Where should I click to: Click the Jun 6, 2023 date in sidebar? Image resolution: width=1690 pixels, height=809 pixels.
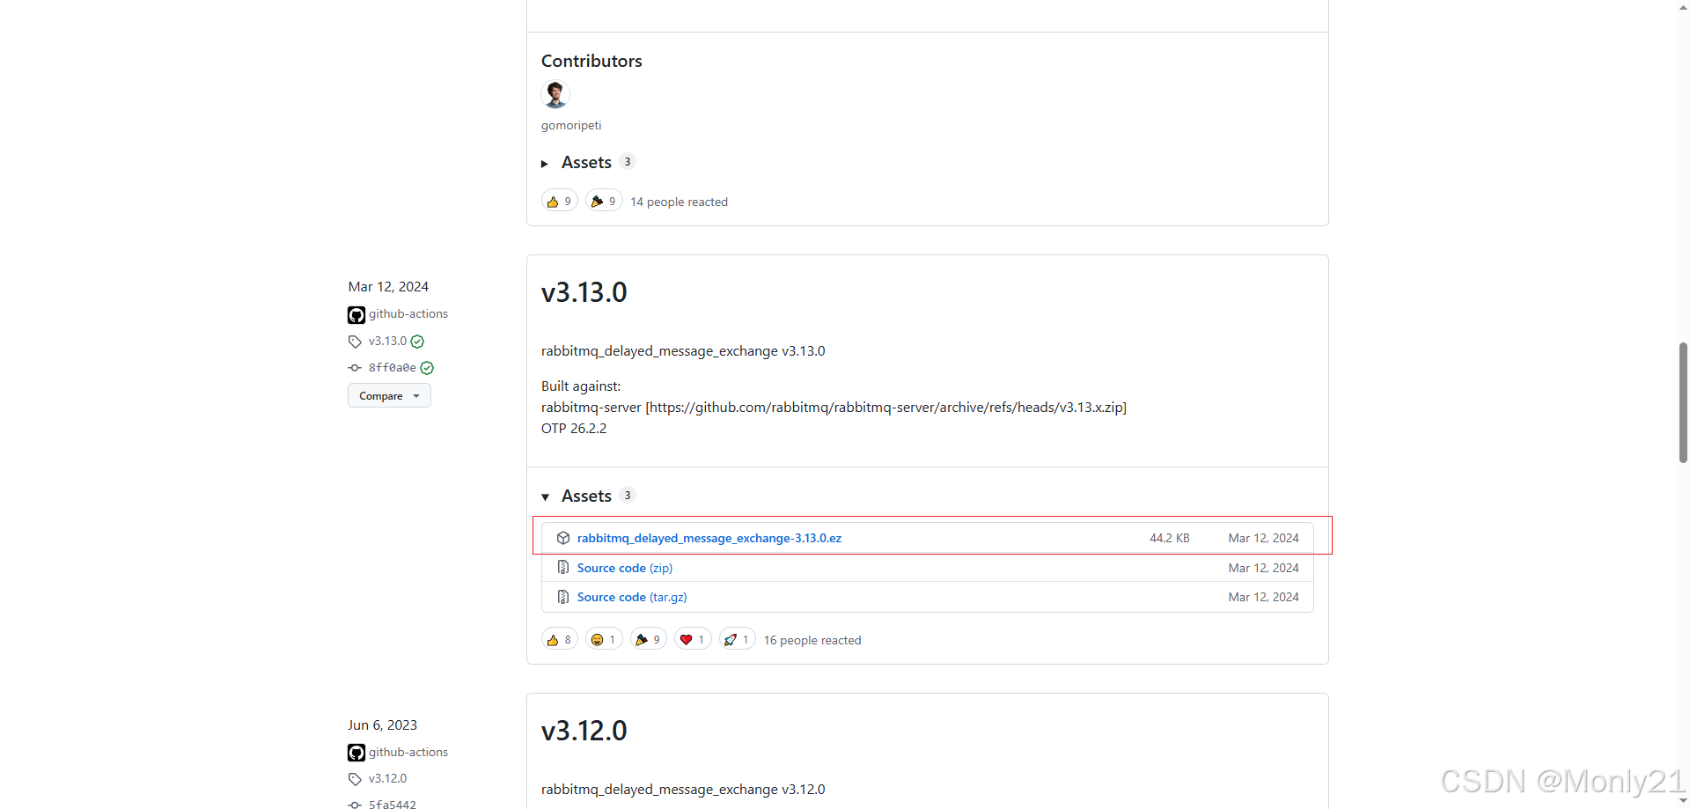pyautogui.click(x=383, y=725)
